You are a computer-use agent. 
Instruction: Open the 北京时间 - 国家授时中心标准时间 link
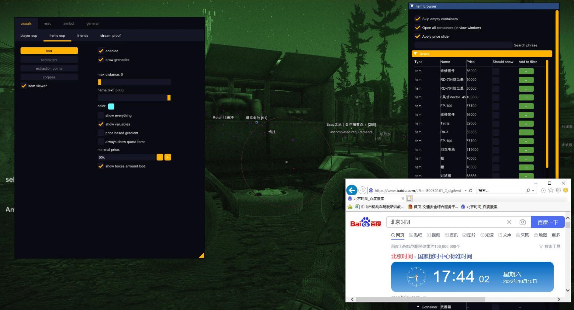[x=431, y=256]
